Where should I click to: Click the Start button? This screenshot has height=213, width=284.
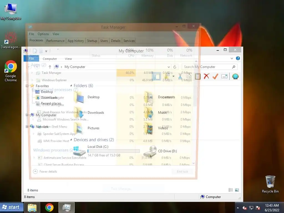(12, 207)
